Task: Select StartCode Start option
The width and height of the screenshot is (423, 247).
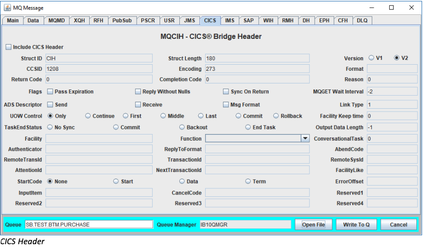Action: tap(116, 181)
